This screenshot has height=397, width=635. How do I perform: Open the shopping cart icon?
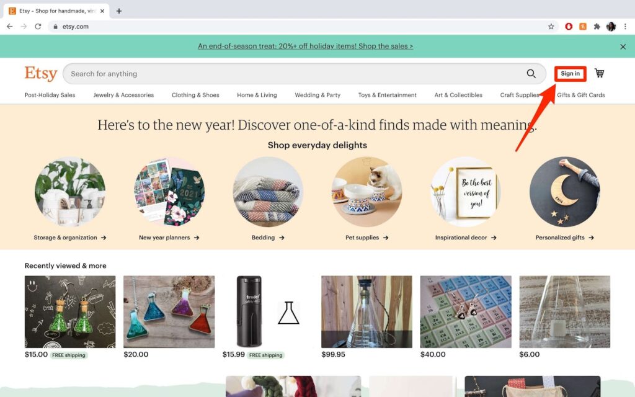pos(600,73)
